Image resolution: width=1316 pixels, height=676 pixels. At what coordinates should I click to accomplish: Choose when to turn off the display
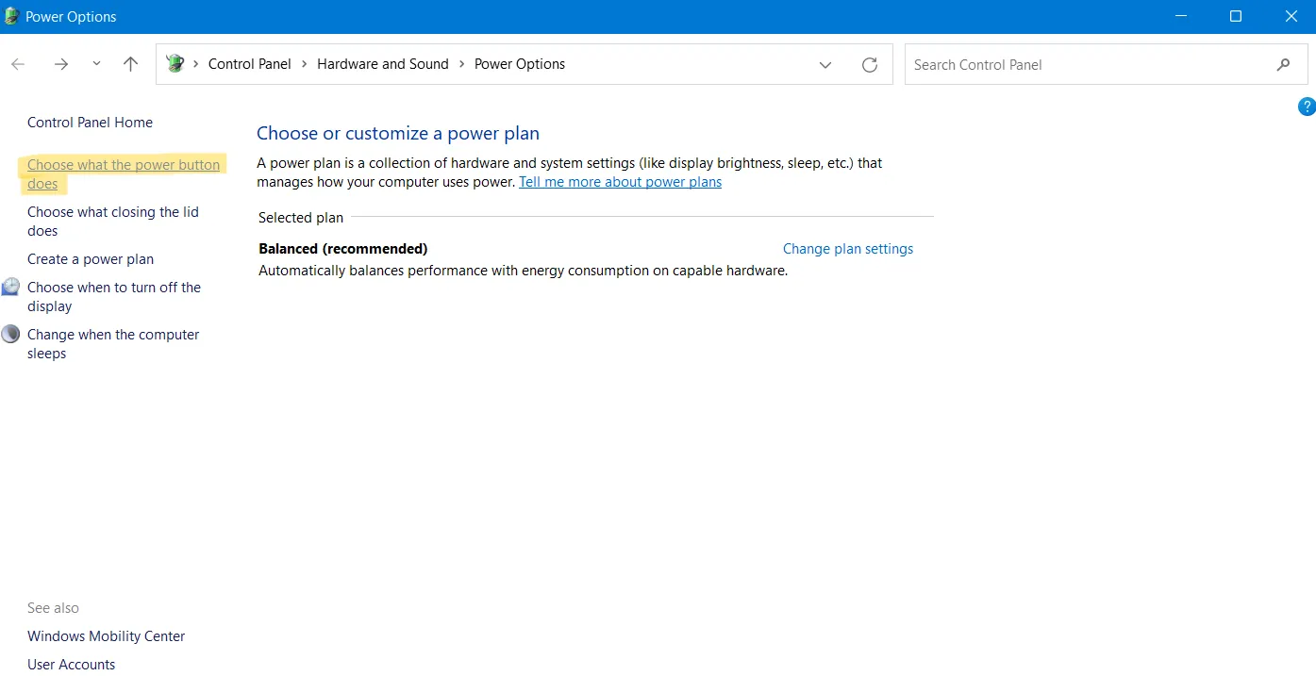(113, 296)
